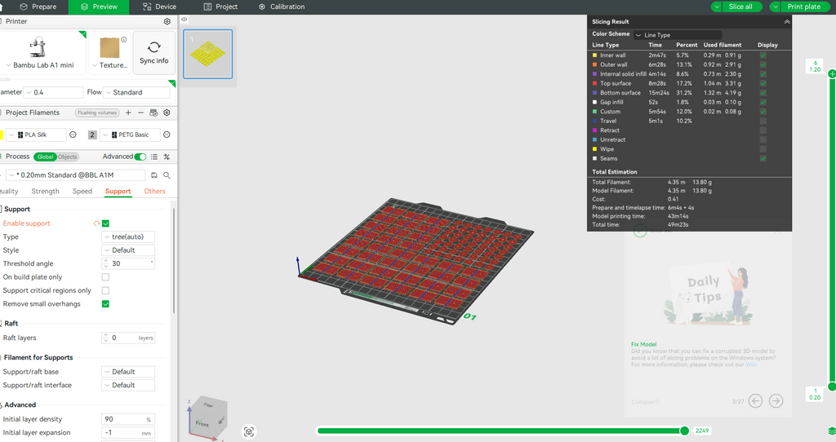The image size is (836, 442).
Task: Go to the next daily tip
Action: tap(776, 400)
